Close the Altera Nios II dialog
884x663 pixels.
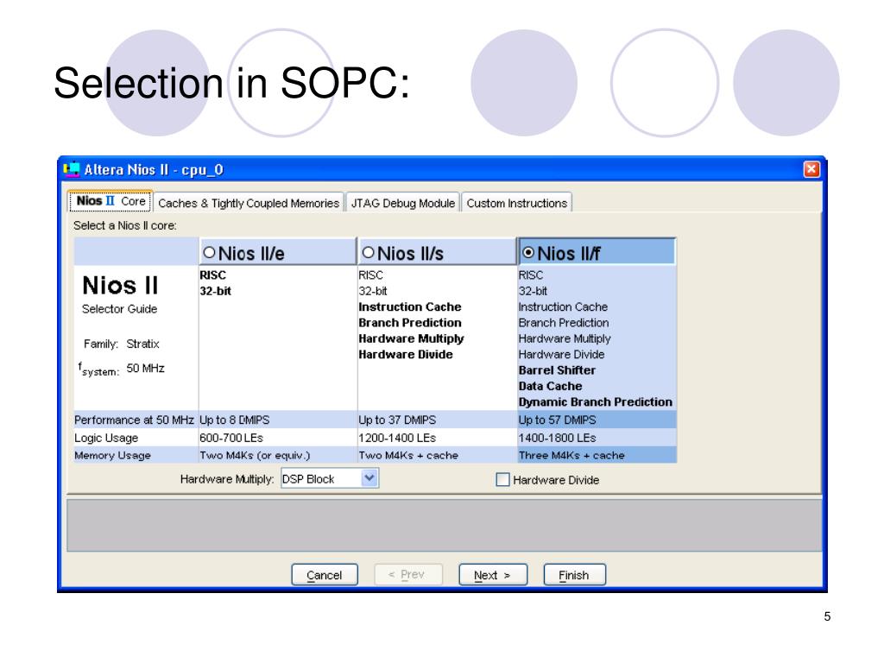811,169
